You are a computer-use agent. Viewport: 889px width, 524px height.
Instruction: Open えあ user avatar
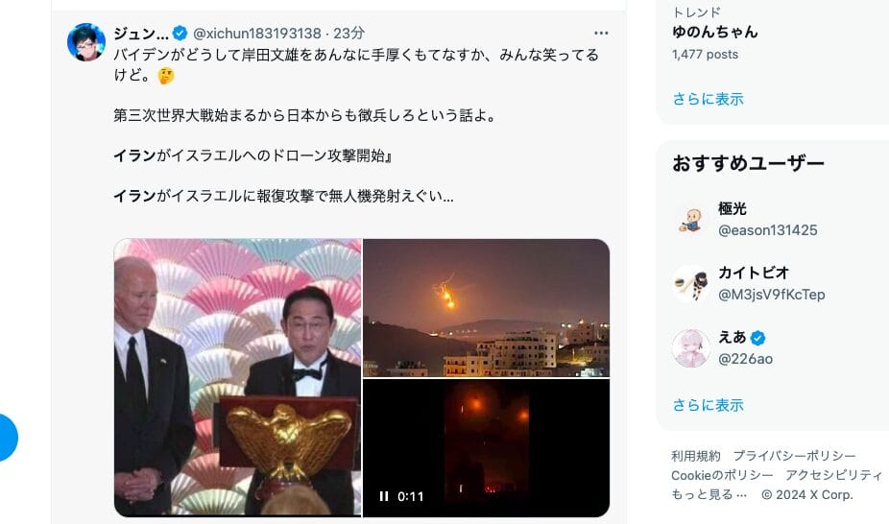[690, 347]
